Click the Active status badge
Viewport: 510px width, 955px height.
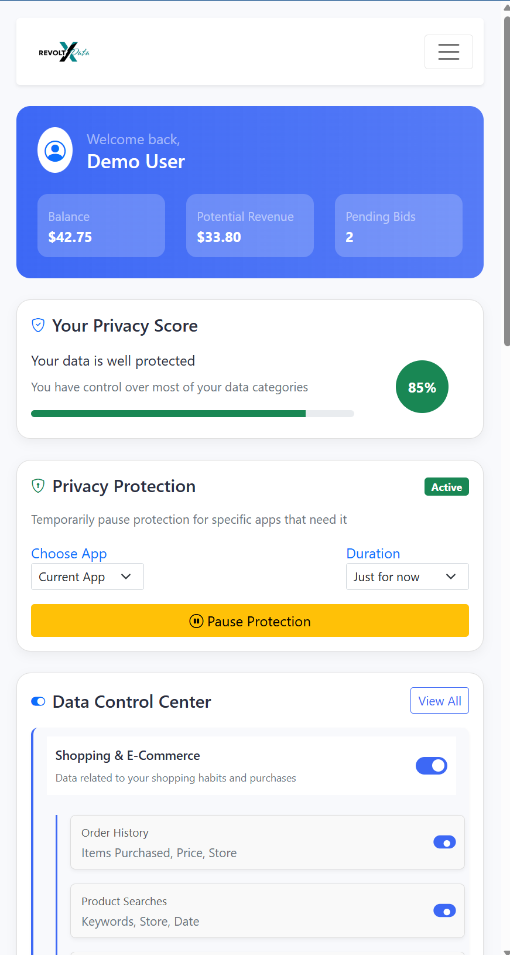[446, 486]
